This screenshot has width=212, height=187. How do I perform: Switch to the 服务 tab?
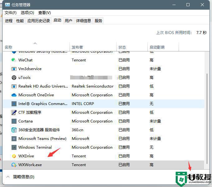tap(98, 21)
